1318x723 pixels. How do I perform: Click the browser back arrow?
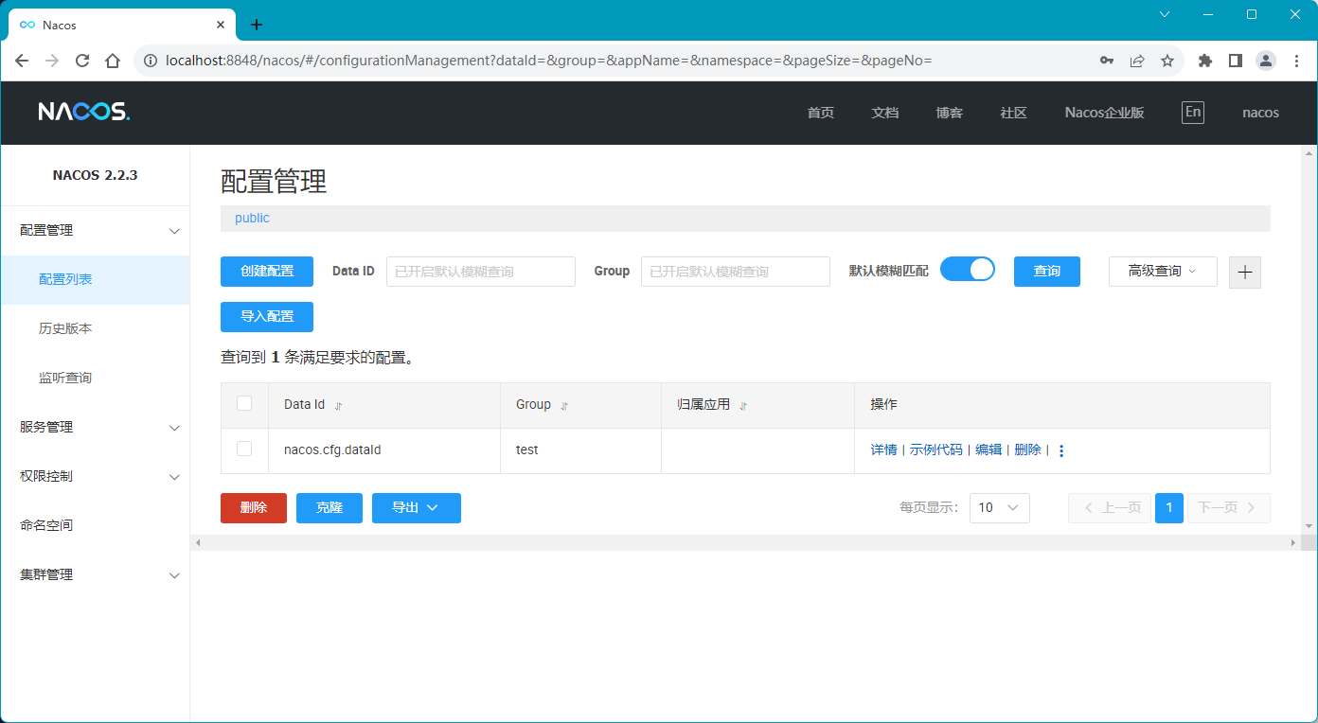(x=22, y=61)
